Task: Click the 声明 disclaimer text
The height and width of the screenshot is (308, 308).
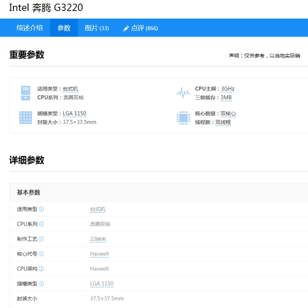Action: tap(264, 56)
